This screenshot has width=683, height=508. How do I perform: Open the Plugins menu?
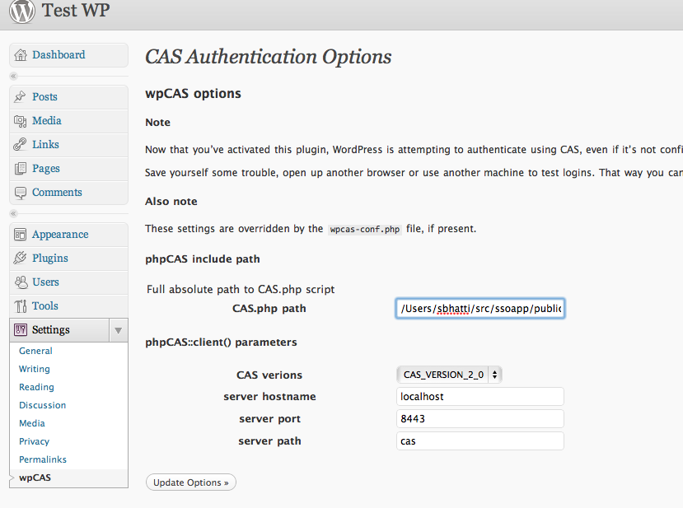coord(50,259)
